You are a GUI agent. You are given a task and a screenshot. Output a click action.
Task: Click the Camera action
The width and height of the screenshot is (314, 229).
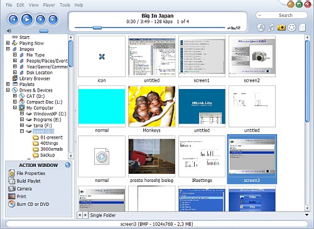pos(24,189)
